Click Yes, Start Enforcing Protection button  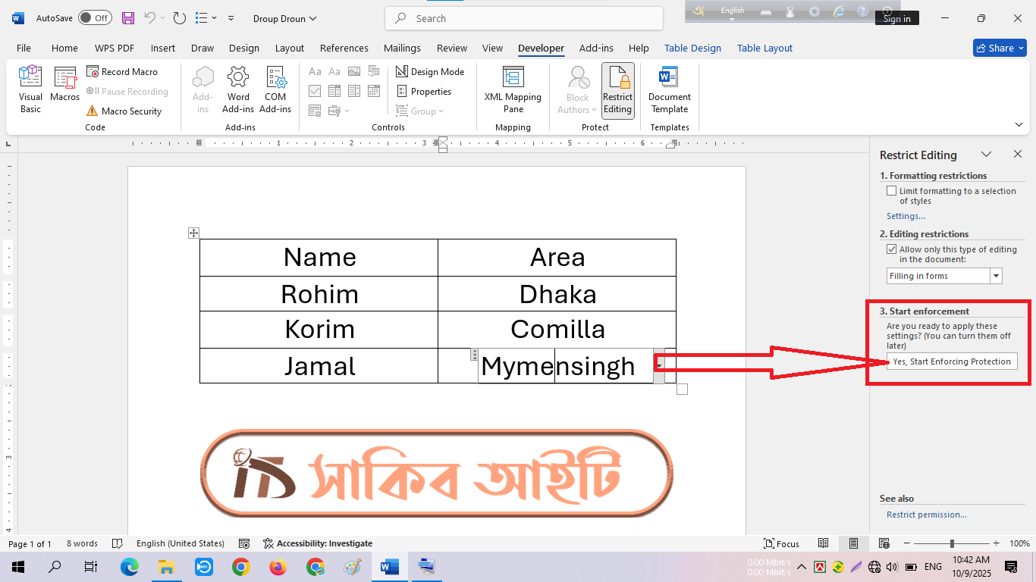click(x=952, y=361)
